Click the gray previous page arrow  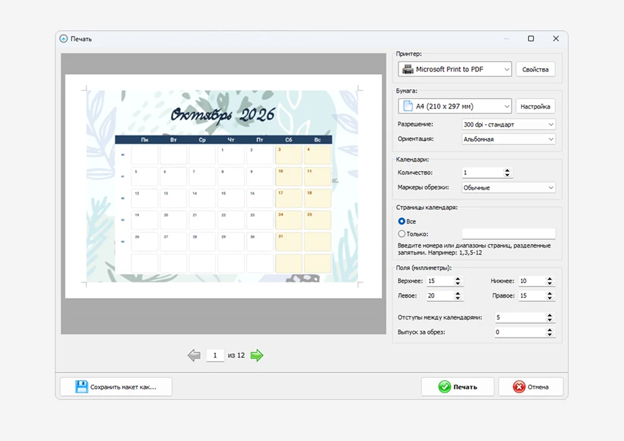coord(194,356)
